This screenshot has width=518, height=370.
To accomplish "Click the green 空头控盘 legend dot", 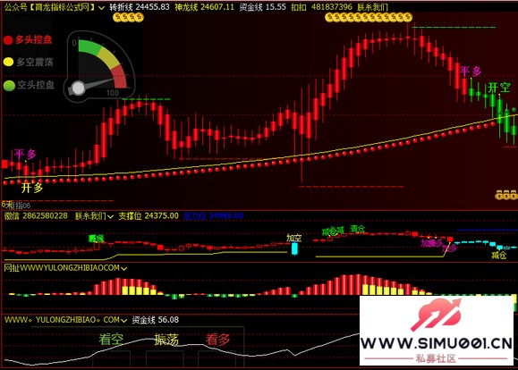I will point(9,86).
